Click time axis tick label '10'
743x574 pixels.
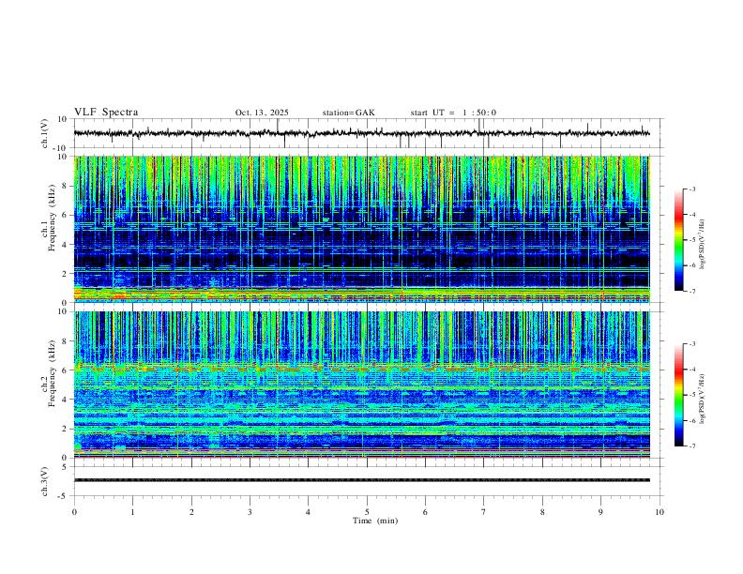pyautogui.click(x=660, y=512)
